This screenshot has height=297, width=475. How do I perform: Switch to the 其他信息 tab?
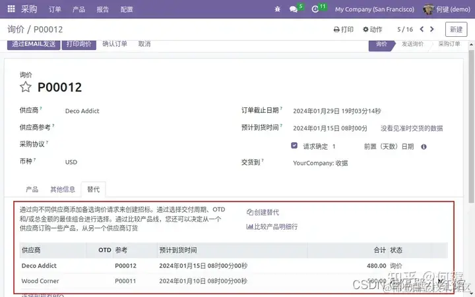63,190
